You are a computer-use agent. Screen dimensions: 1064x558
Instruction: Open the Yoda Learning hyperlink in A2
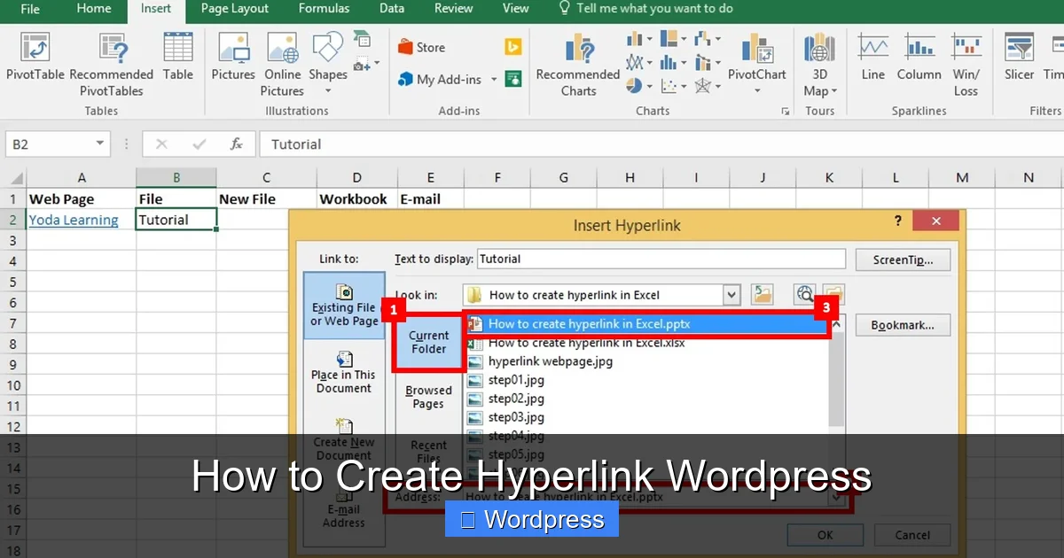(74, 219)
